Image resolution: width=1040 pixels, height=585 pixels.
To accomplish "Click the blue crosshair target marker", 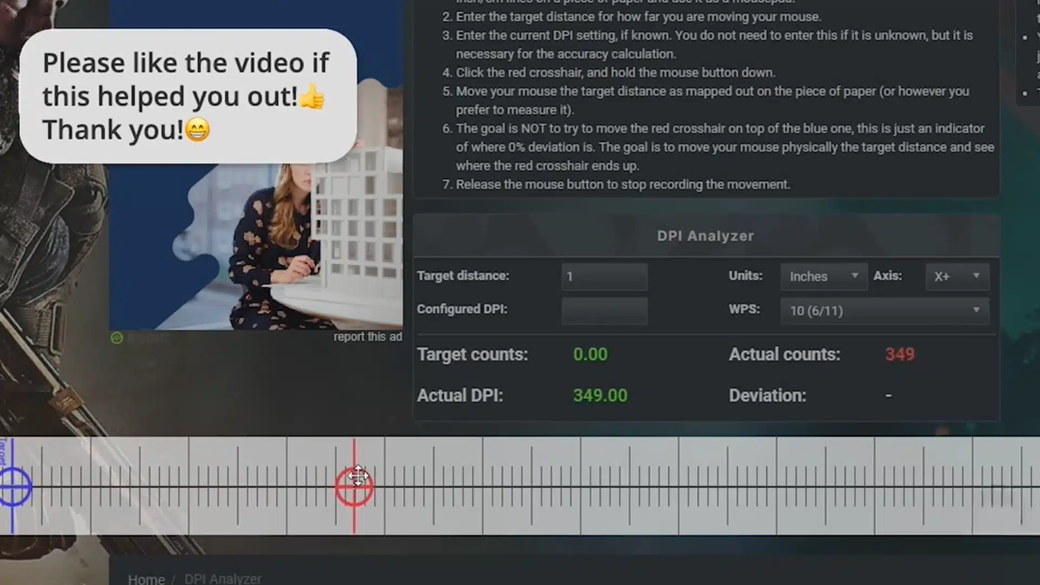I will click(13, 487).
